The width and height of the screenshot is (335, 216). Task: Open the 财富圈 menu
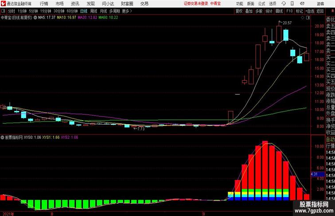127,4
